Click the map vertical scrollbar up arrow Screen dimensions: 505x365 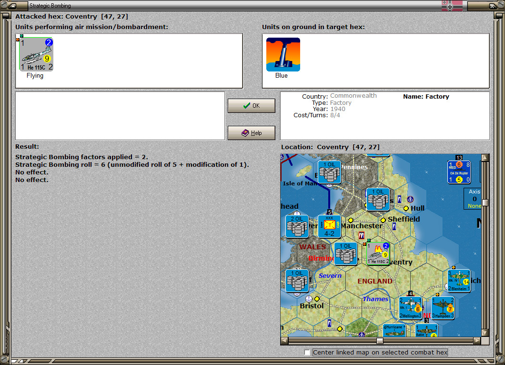485,158
